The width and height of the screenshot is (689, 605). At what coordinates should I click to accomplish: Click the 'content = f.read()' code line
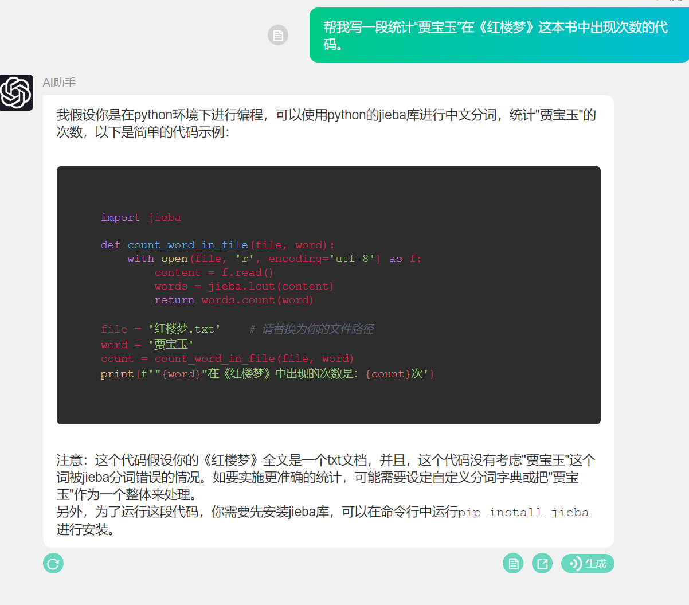pyautogui.click(x=213, y=272)
